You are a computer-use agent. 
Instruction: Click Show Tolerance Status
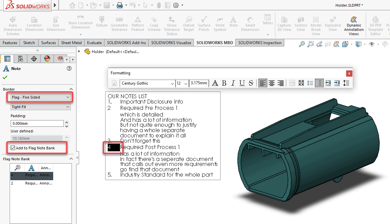pos(172,26)
